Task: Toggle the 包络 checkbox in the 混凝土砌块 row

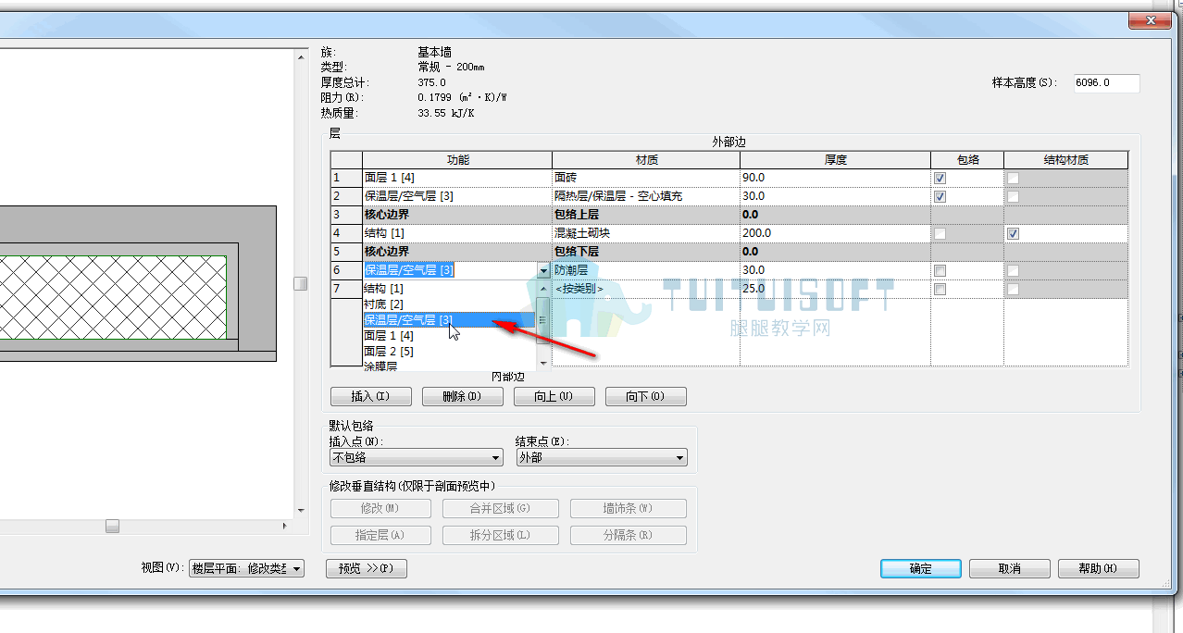Action: [x=940, y=233]
